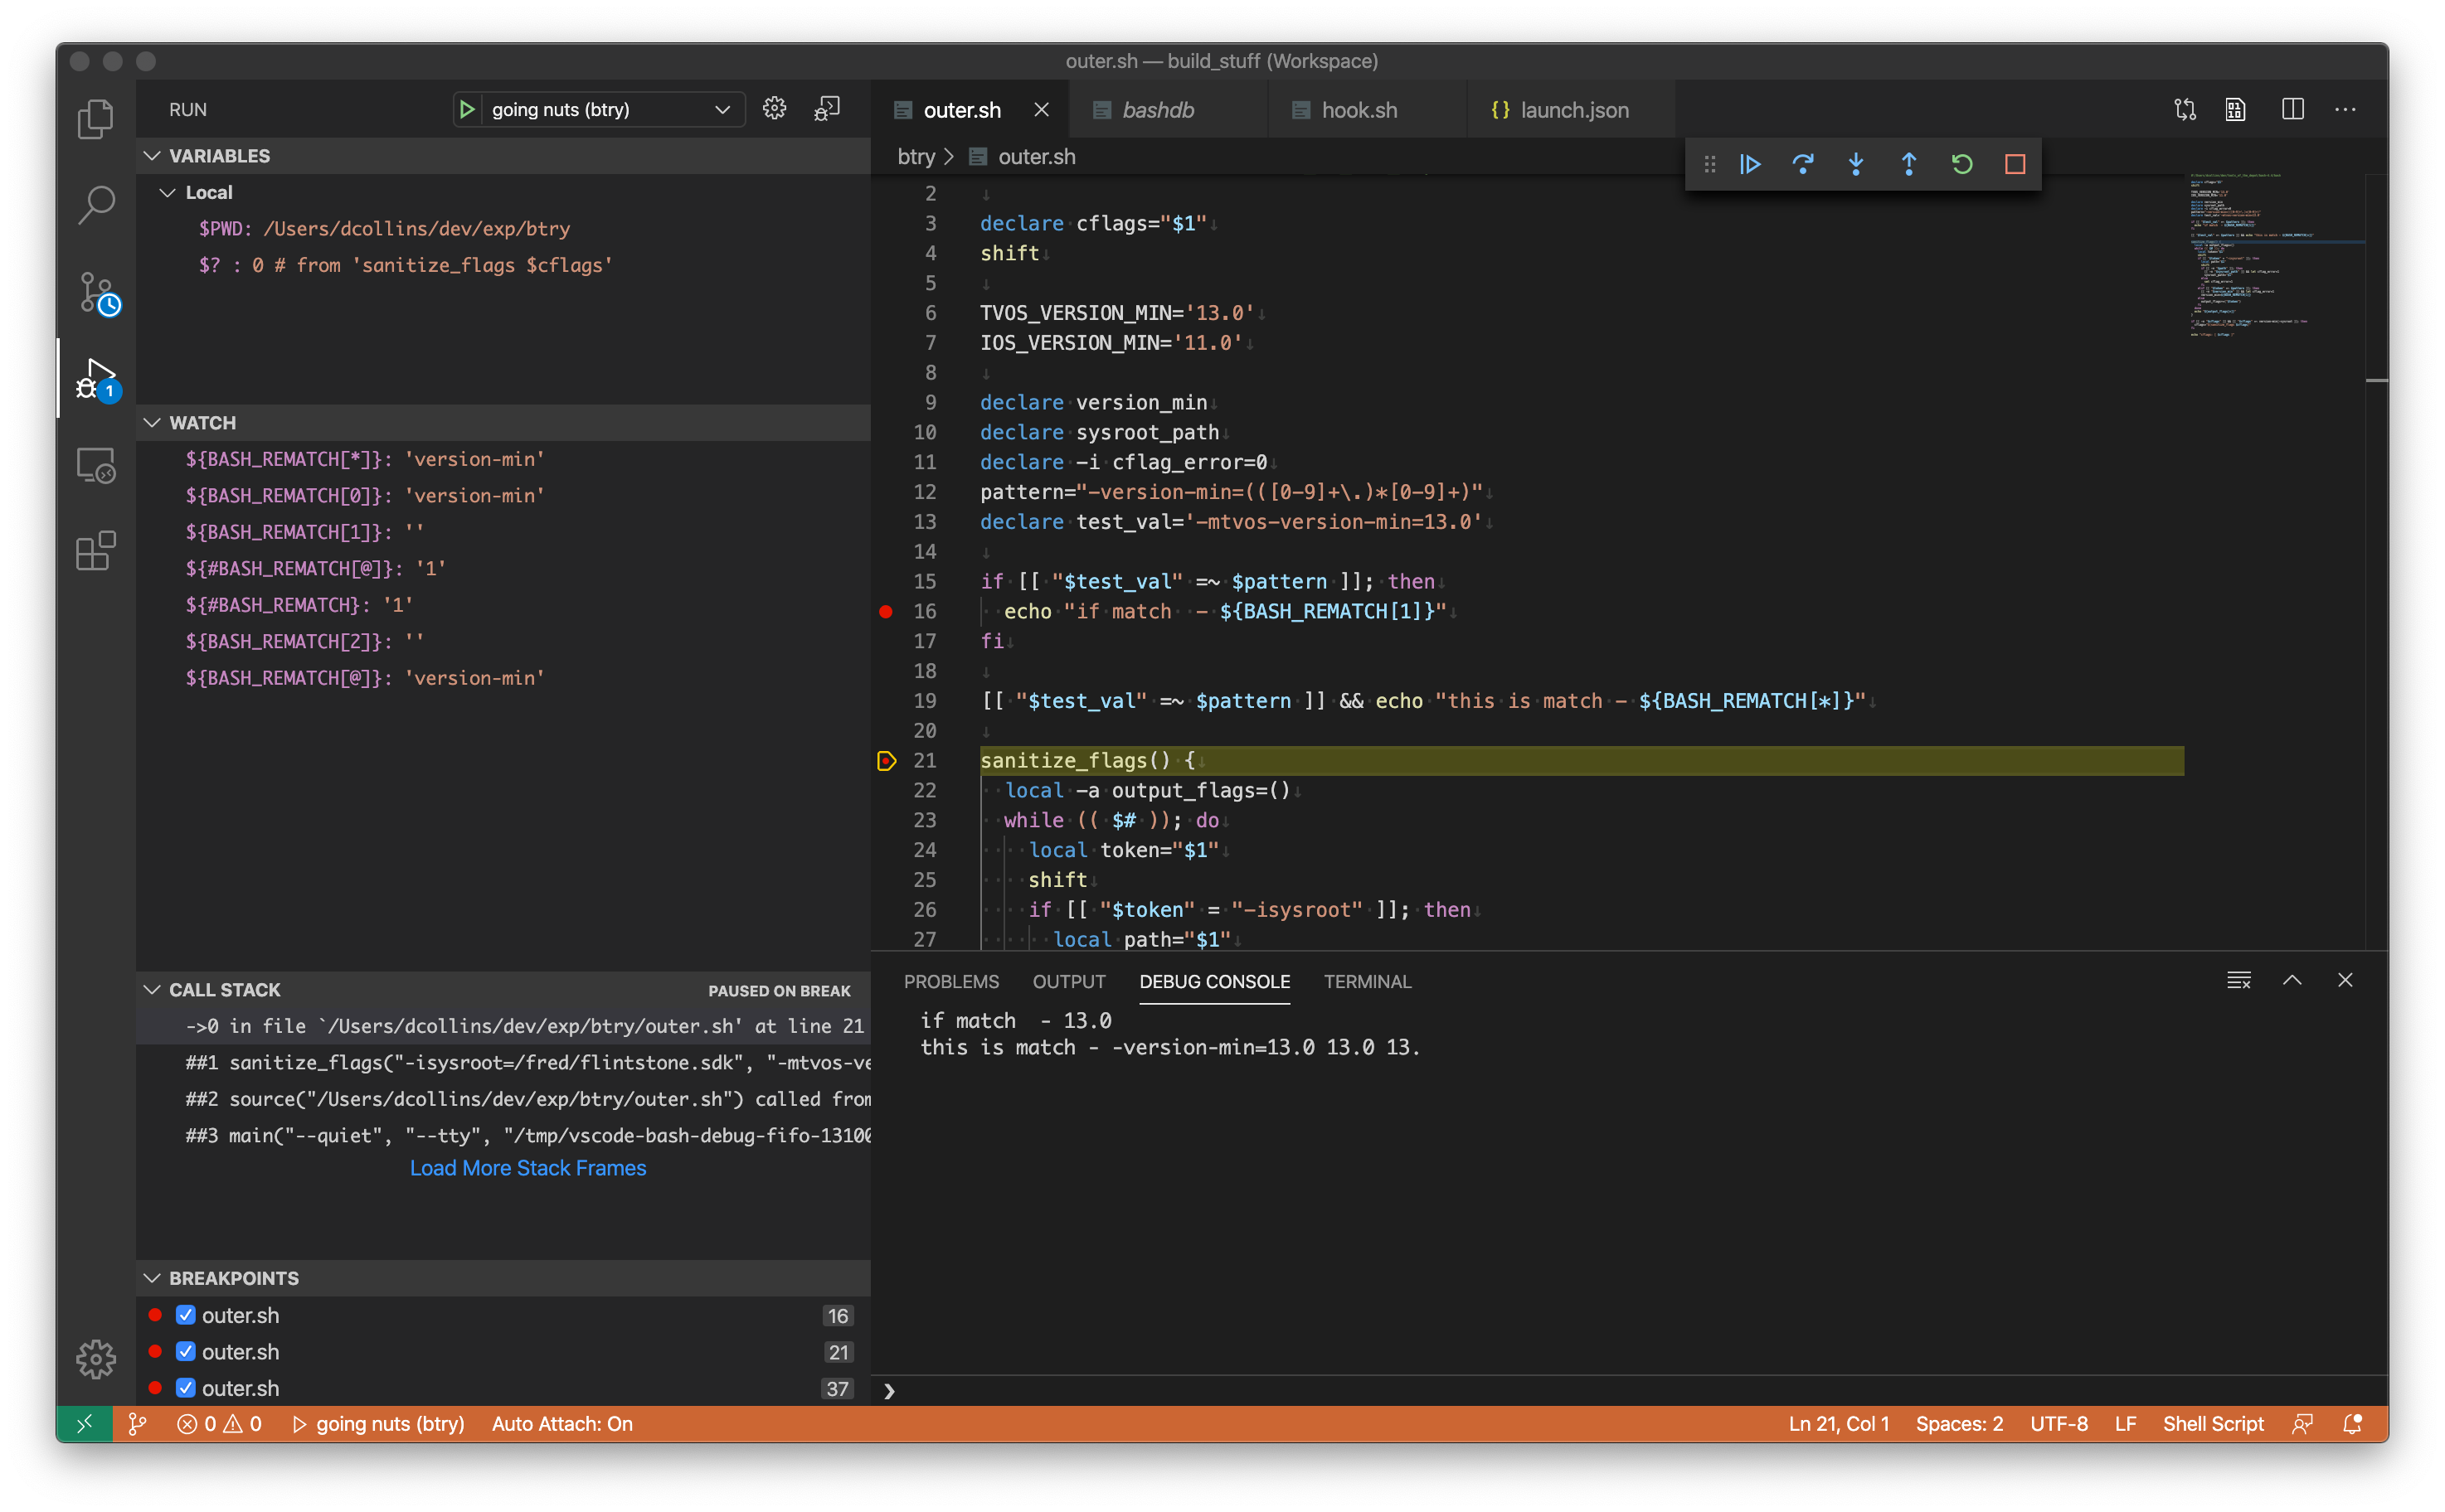Disable the outer.sh line 21 breakpoint checkbox

pos(185,1351)
